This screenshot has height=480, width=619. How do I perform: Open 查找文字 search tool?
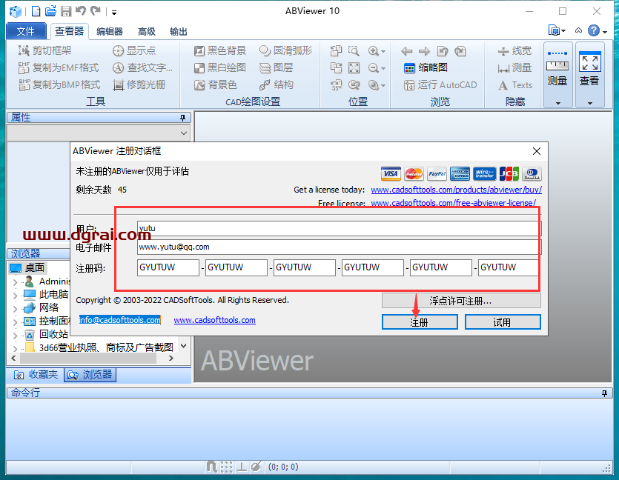tap(142, 68)
